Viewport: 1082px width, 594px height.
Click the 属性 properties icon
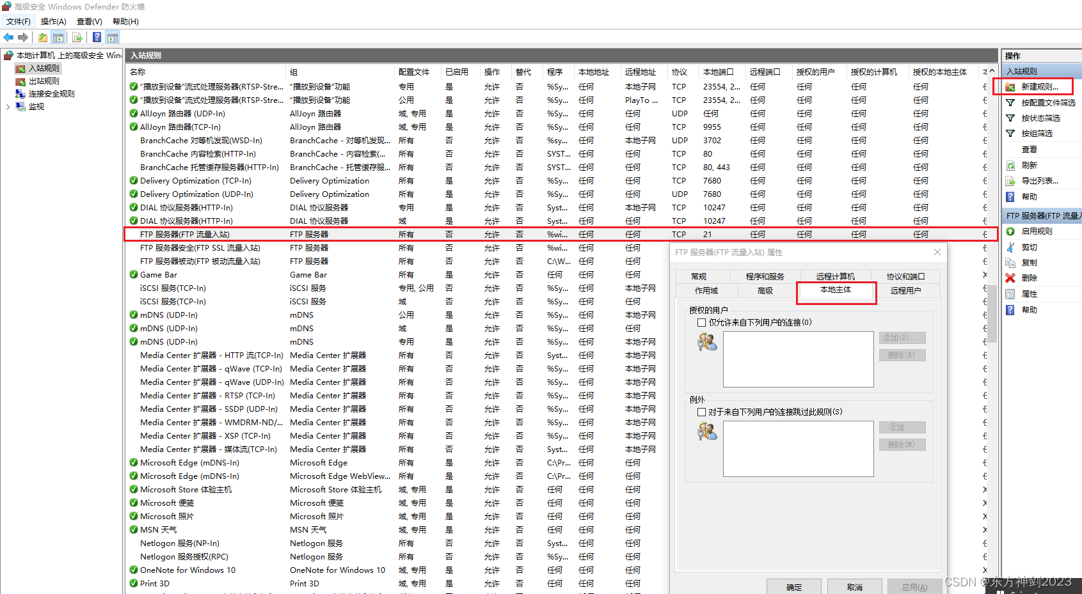[1010, 294]
